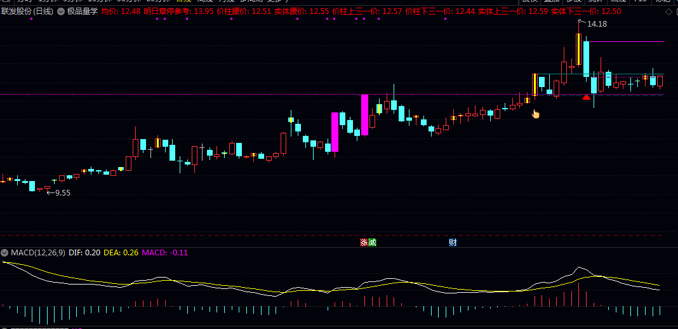Click the 明日章停参考: 13.95 value

pyautogui.click(x=178, y=11)
